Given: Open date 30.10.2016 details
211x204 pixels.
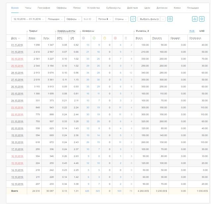Looking at the screenshot, I should tap(17, 59).
